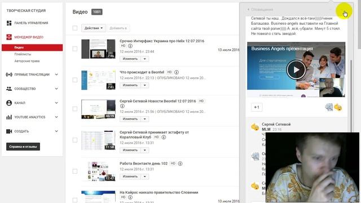
Task: Expand Сообщество section chevron
Action: coord(56,89)
